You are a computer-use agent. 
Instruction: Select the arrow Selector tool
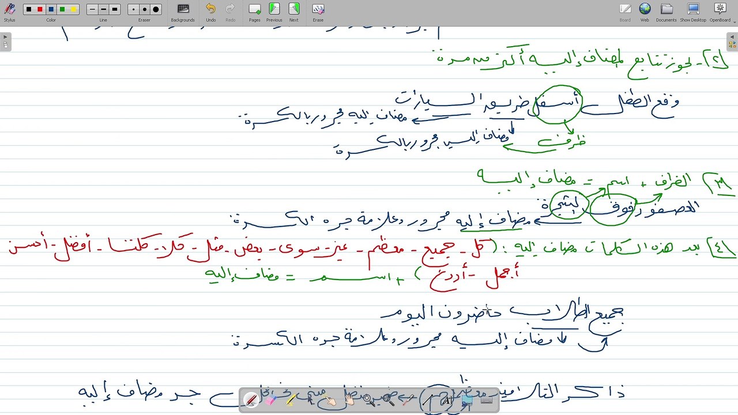[x=310, y=400]
